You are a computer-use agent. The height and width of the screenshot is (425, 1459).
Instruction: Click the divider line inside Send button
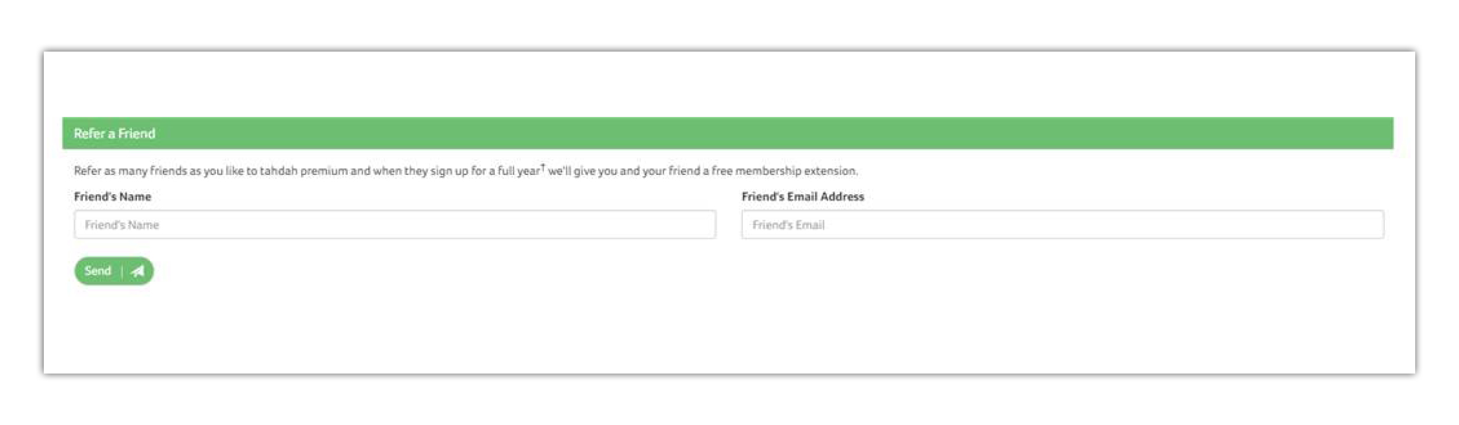(122, 271)
